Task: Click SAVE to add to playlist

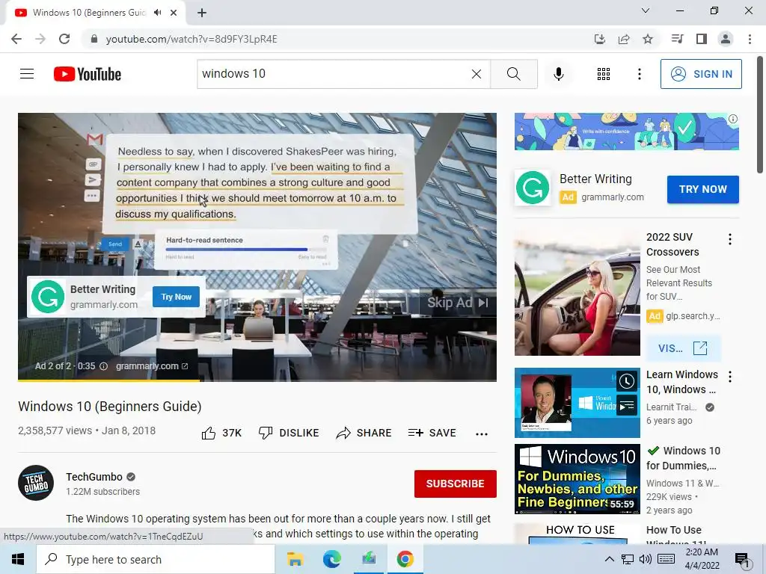Action: (x=432, y=433)
